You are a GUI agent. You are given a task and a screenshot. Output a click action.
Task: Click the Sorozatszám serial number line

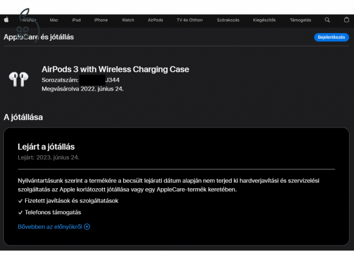coord(81,80)
